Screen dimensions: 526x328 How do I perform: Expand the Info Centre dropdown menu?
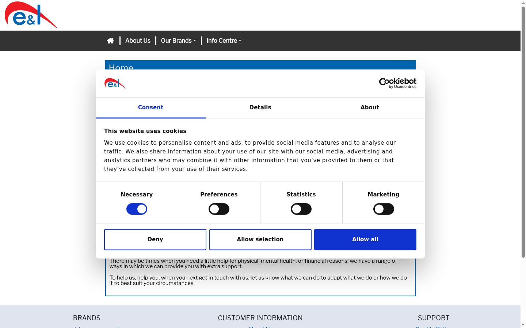tap(224, 41)
